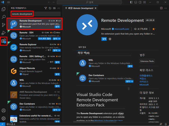Select Extensions useful for remote development item
The width and height of the screenshot is (169, 126).
[x=35, y=119]
